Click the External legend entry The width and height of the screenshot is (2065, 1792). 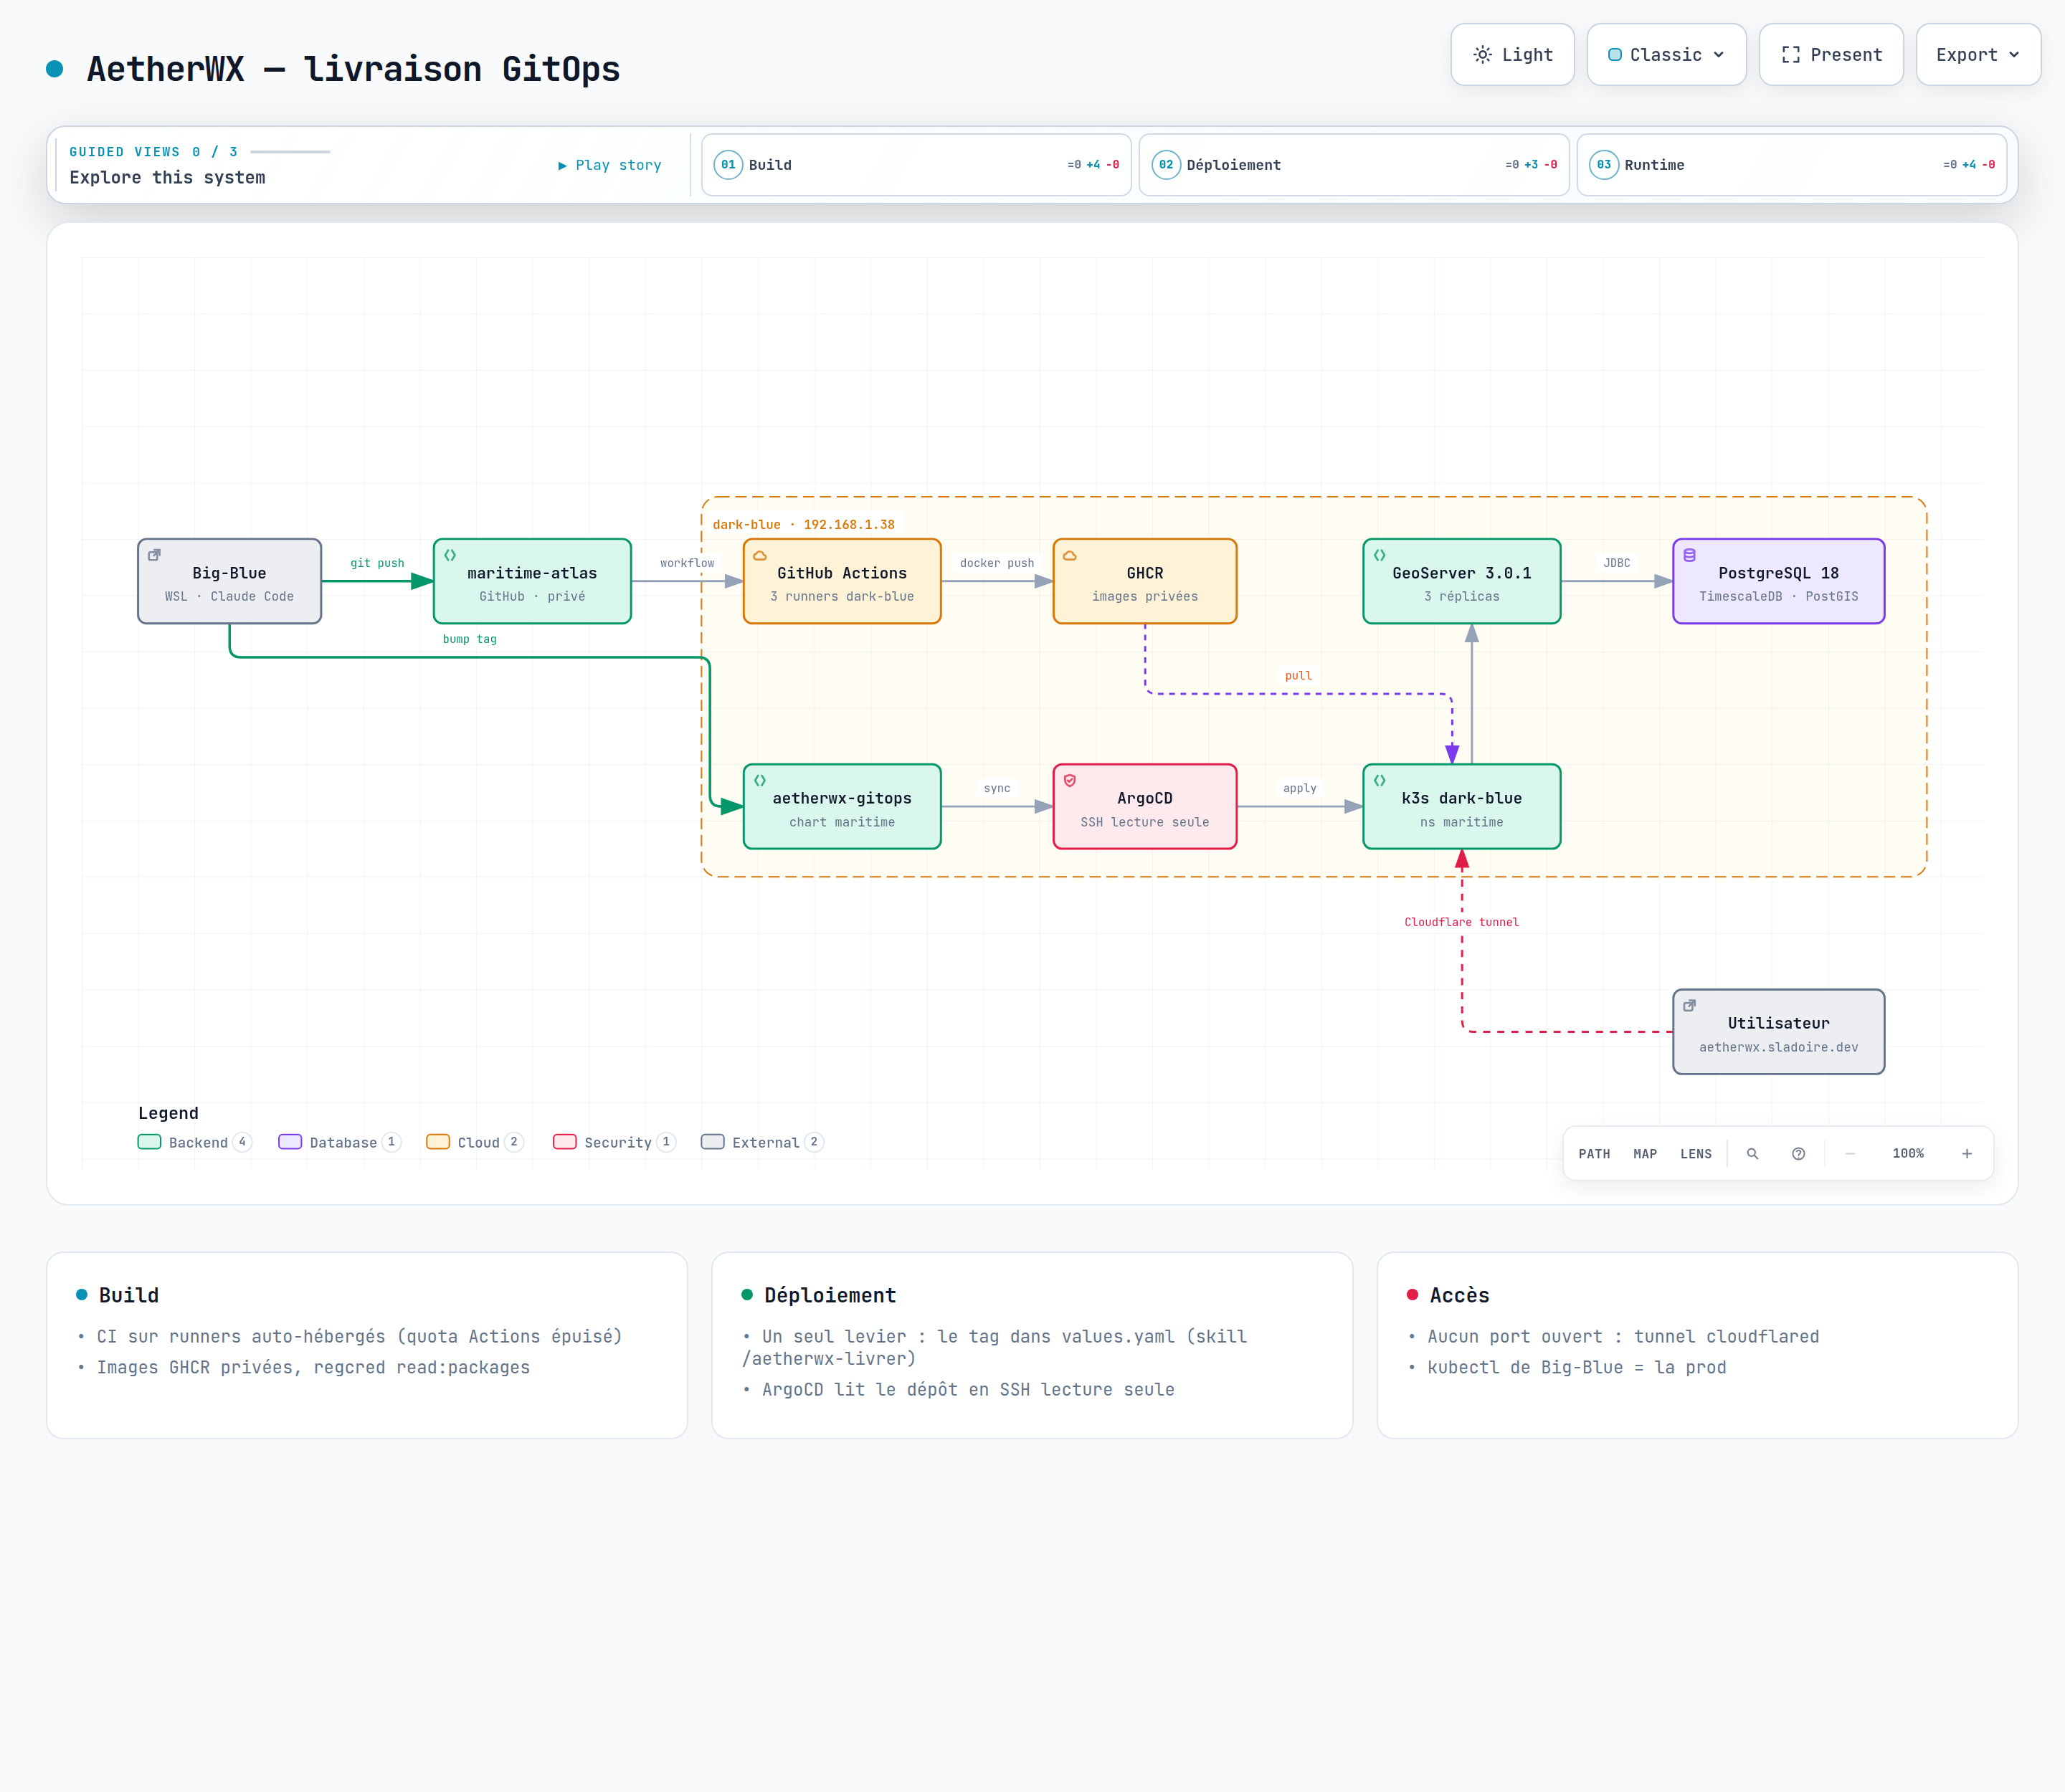(762, 1142)
